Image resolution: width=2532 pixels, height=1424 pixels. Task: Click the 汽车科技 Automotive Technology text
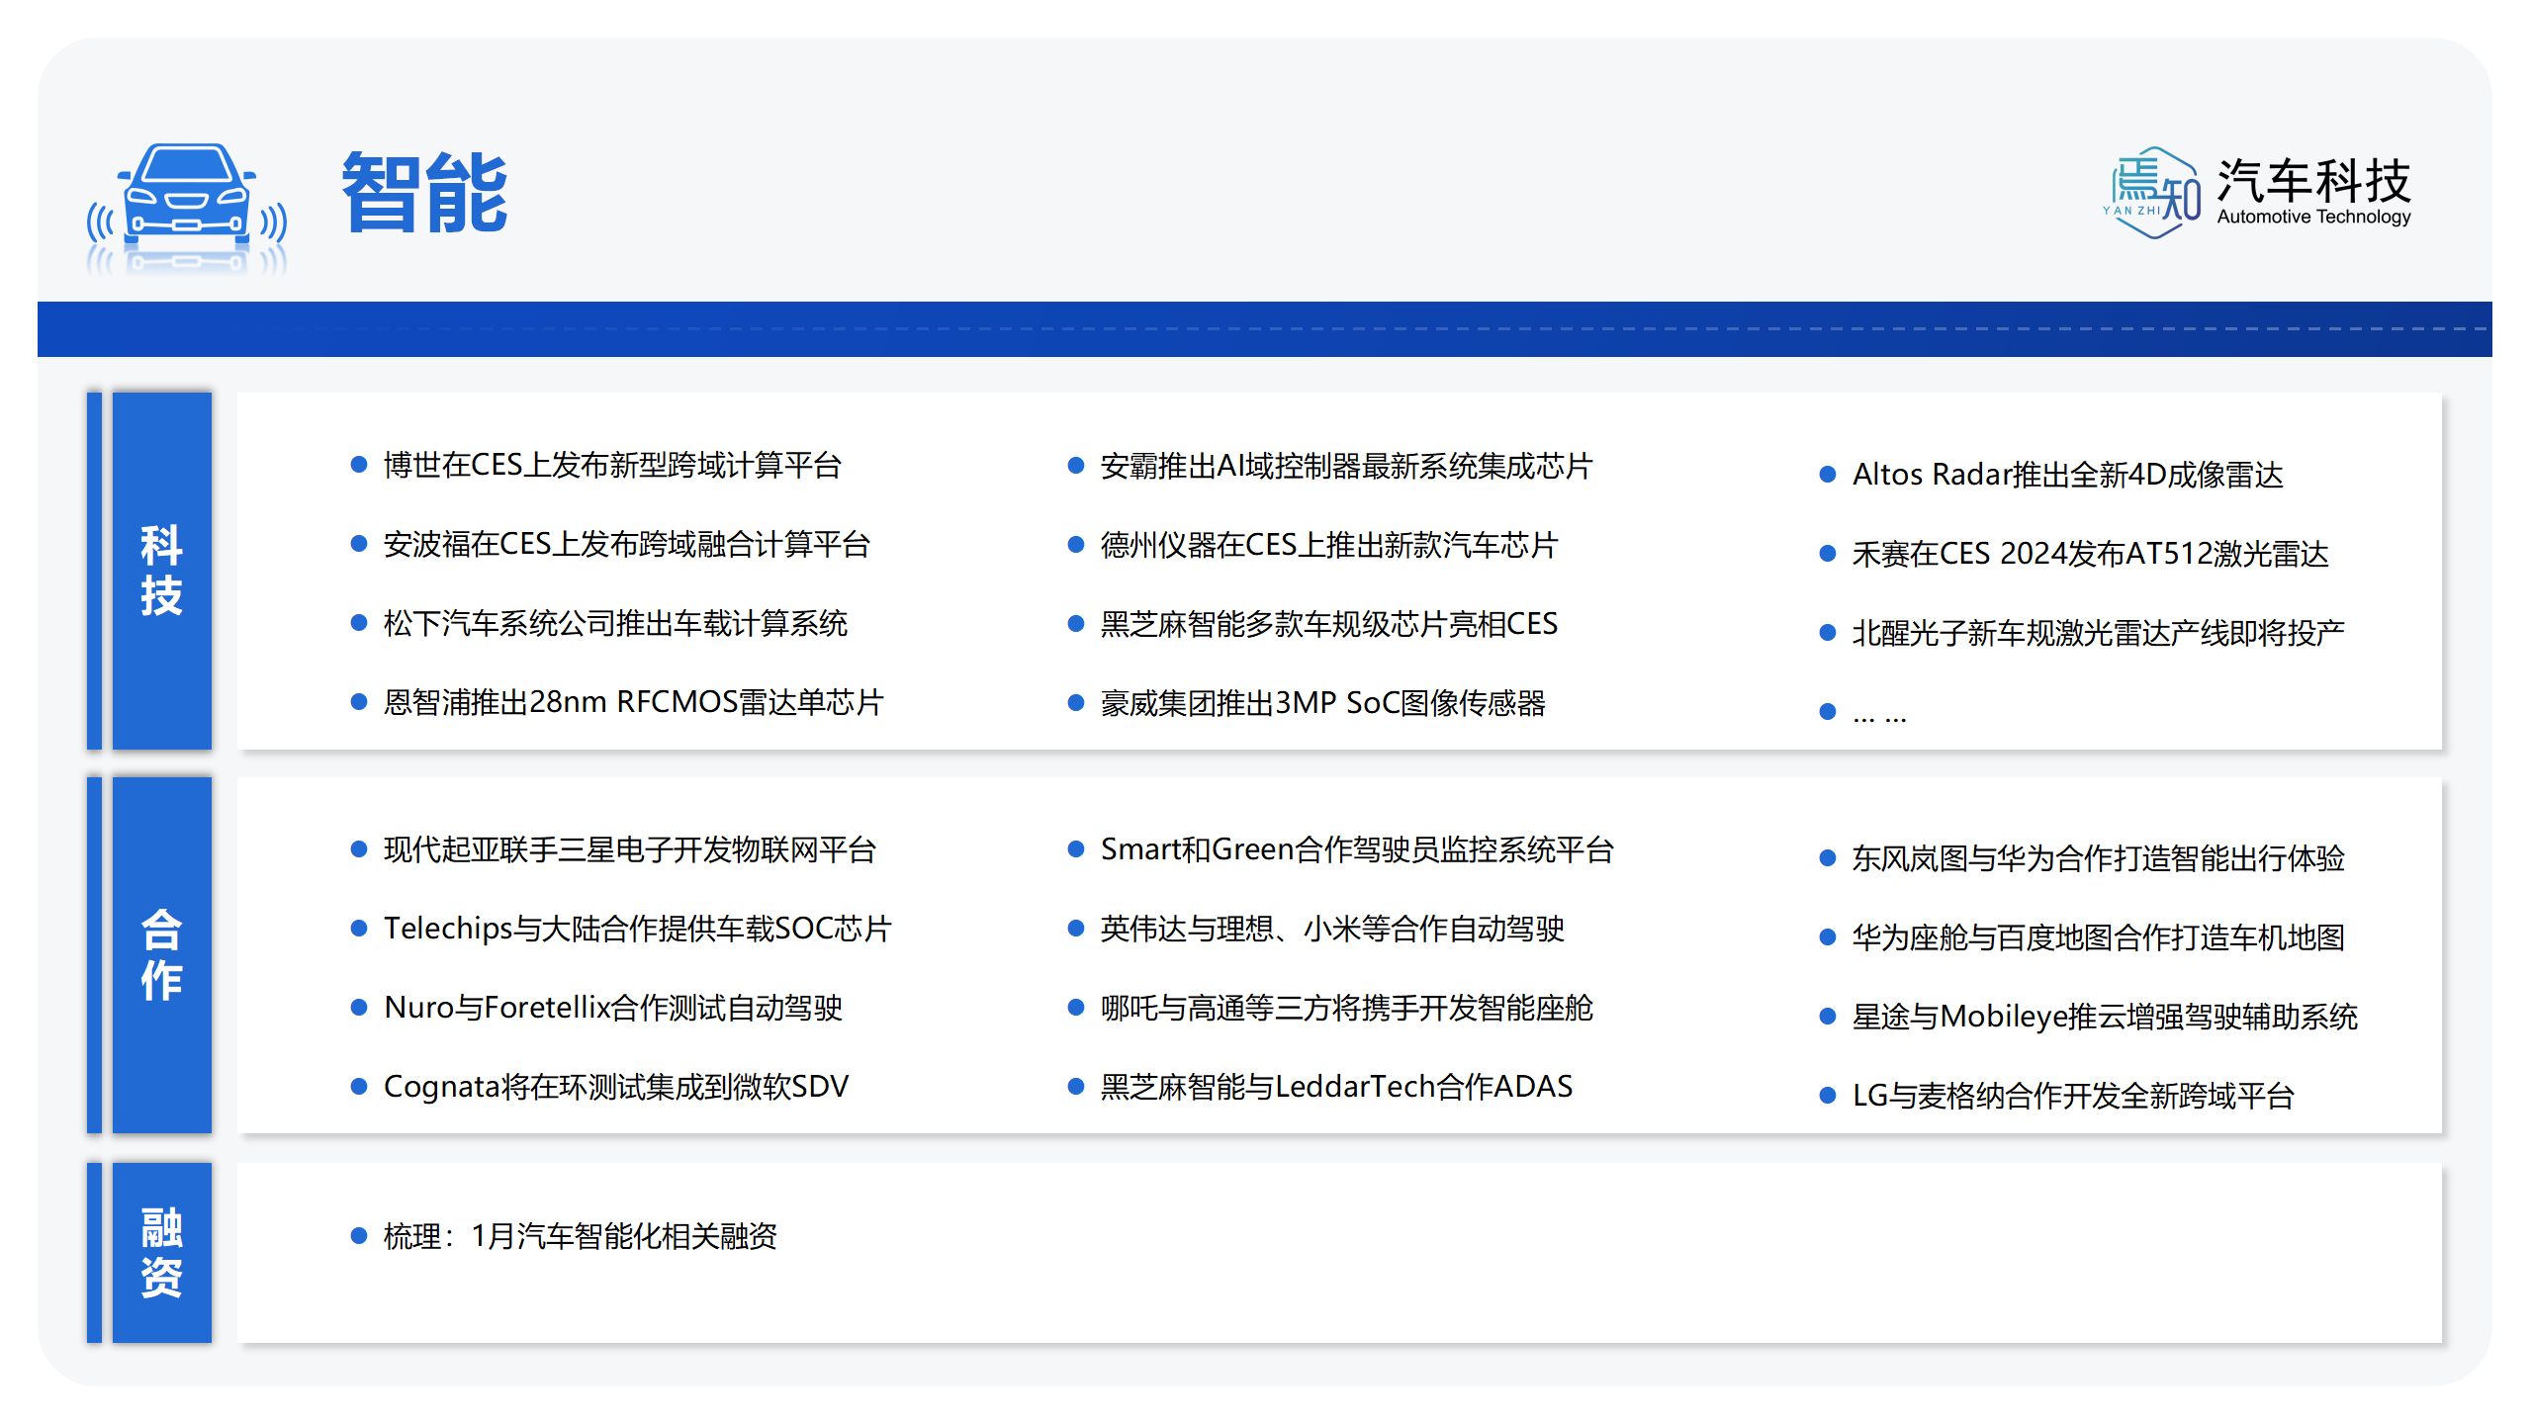point(2313,192)
